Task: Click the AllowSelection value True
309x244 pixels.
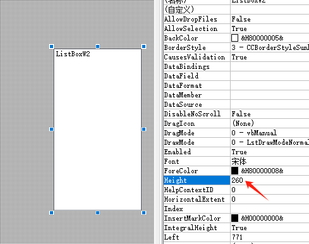Action: (x=239, y=28)
